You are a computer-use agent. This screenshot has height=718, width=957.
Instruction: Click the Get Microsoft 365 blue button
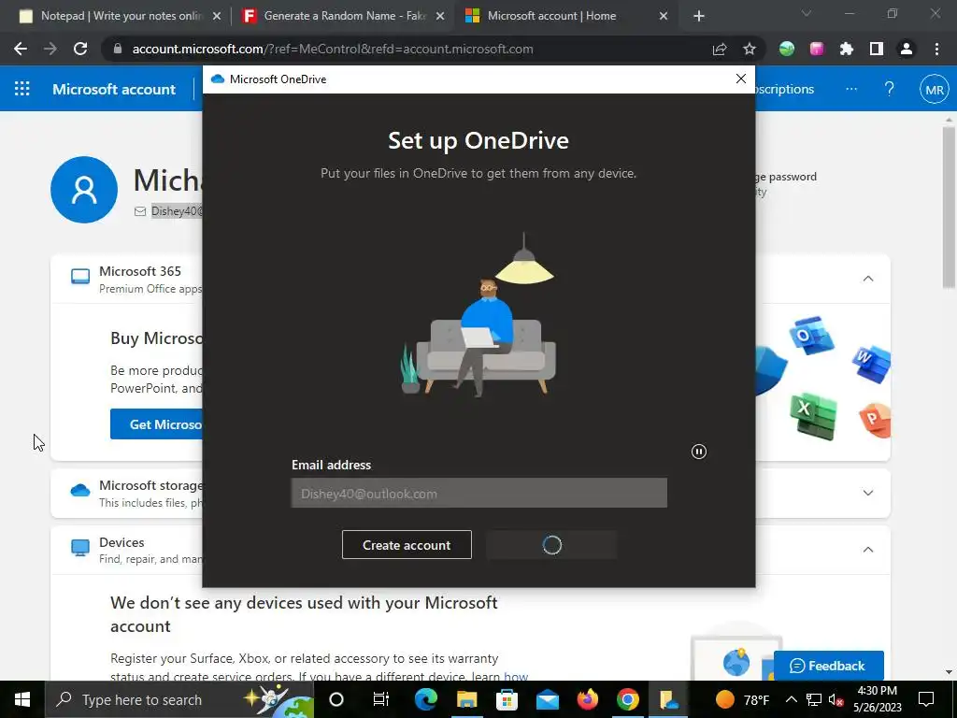click(x=157, y=424)
